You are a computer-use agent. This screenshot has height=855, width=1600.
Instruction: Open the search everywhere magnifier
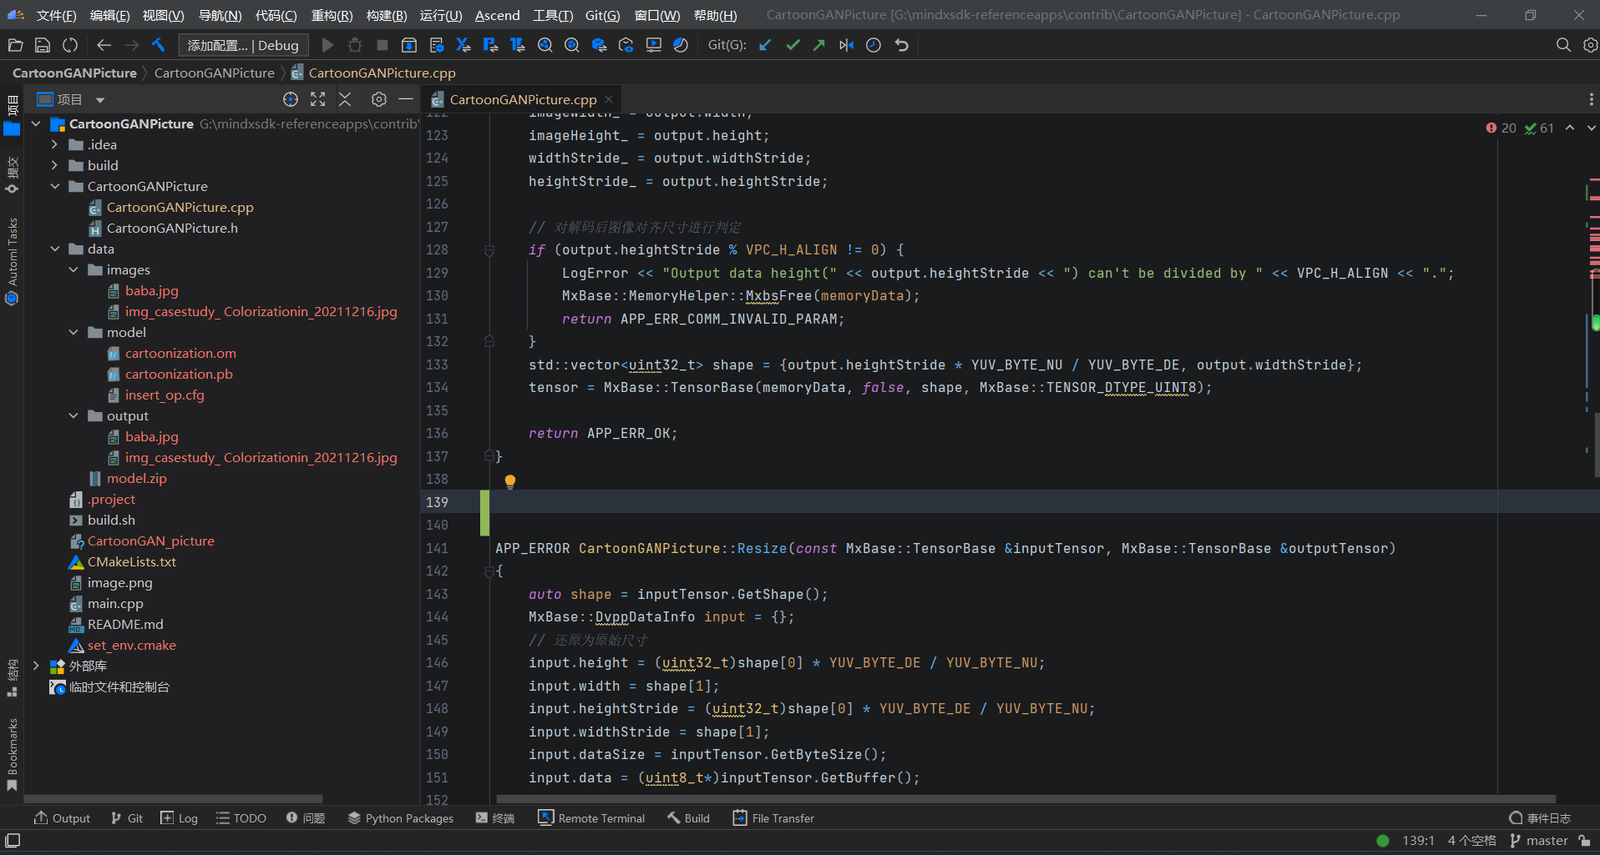[x=1563, y=45]
